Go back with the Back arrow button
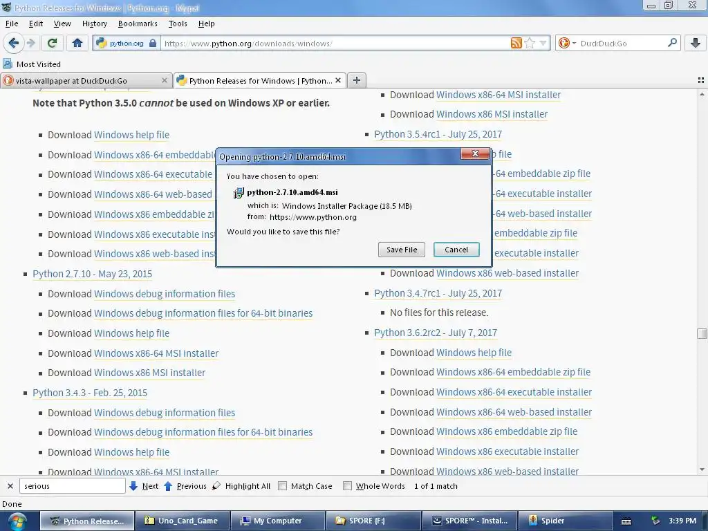Screen dimensions: 708x531 click(14, 43)
